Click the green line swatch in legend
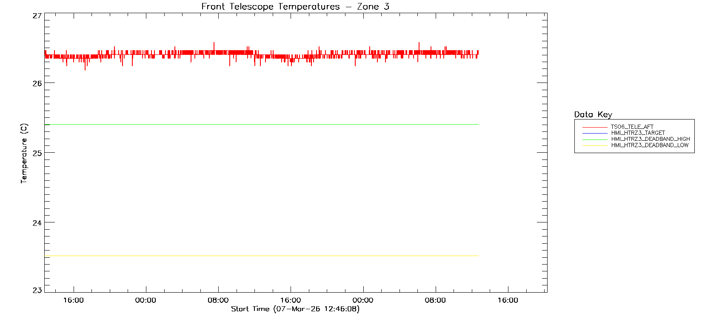Screen dimensions: 702x319 (595, 140)
